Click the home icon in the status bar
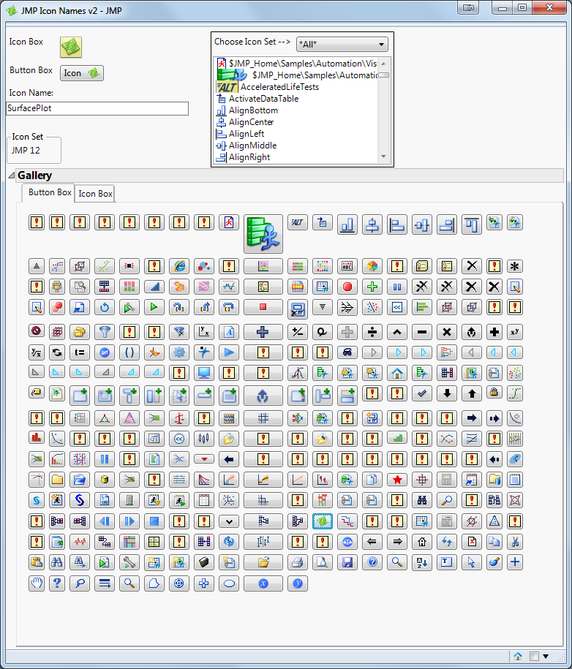Screen dimensions: 572x669 tap(518, 656)
